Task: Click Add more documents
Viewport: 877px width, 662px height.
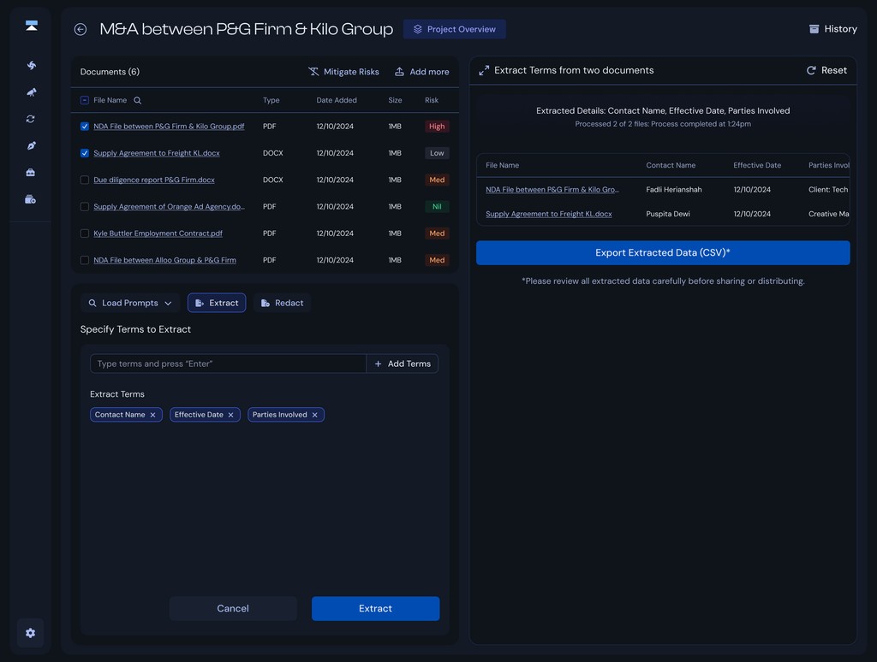Action: point(421,72)
